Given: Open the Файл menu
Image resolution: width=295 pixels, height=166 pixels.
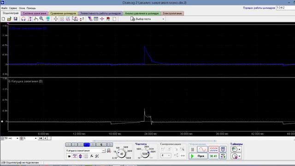Looking at the screenshot, I should [4, 8].
